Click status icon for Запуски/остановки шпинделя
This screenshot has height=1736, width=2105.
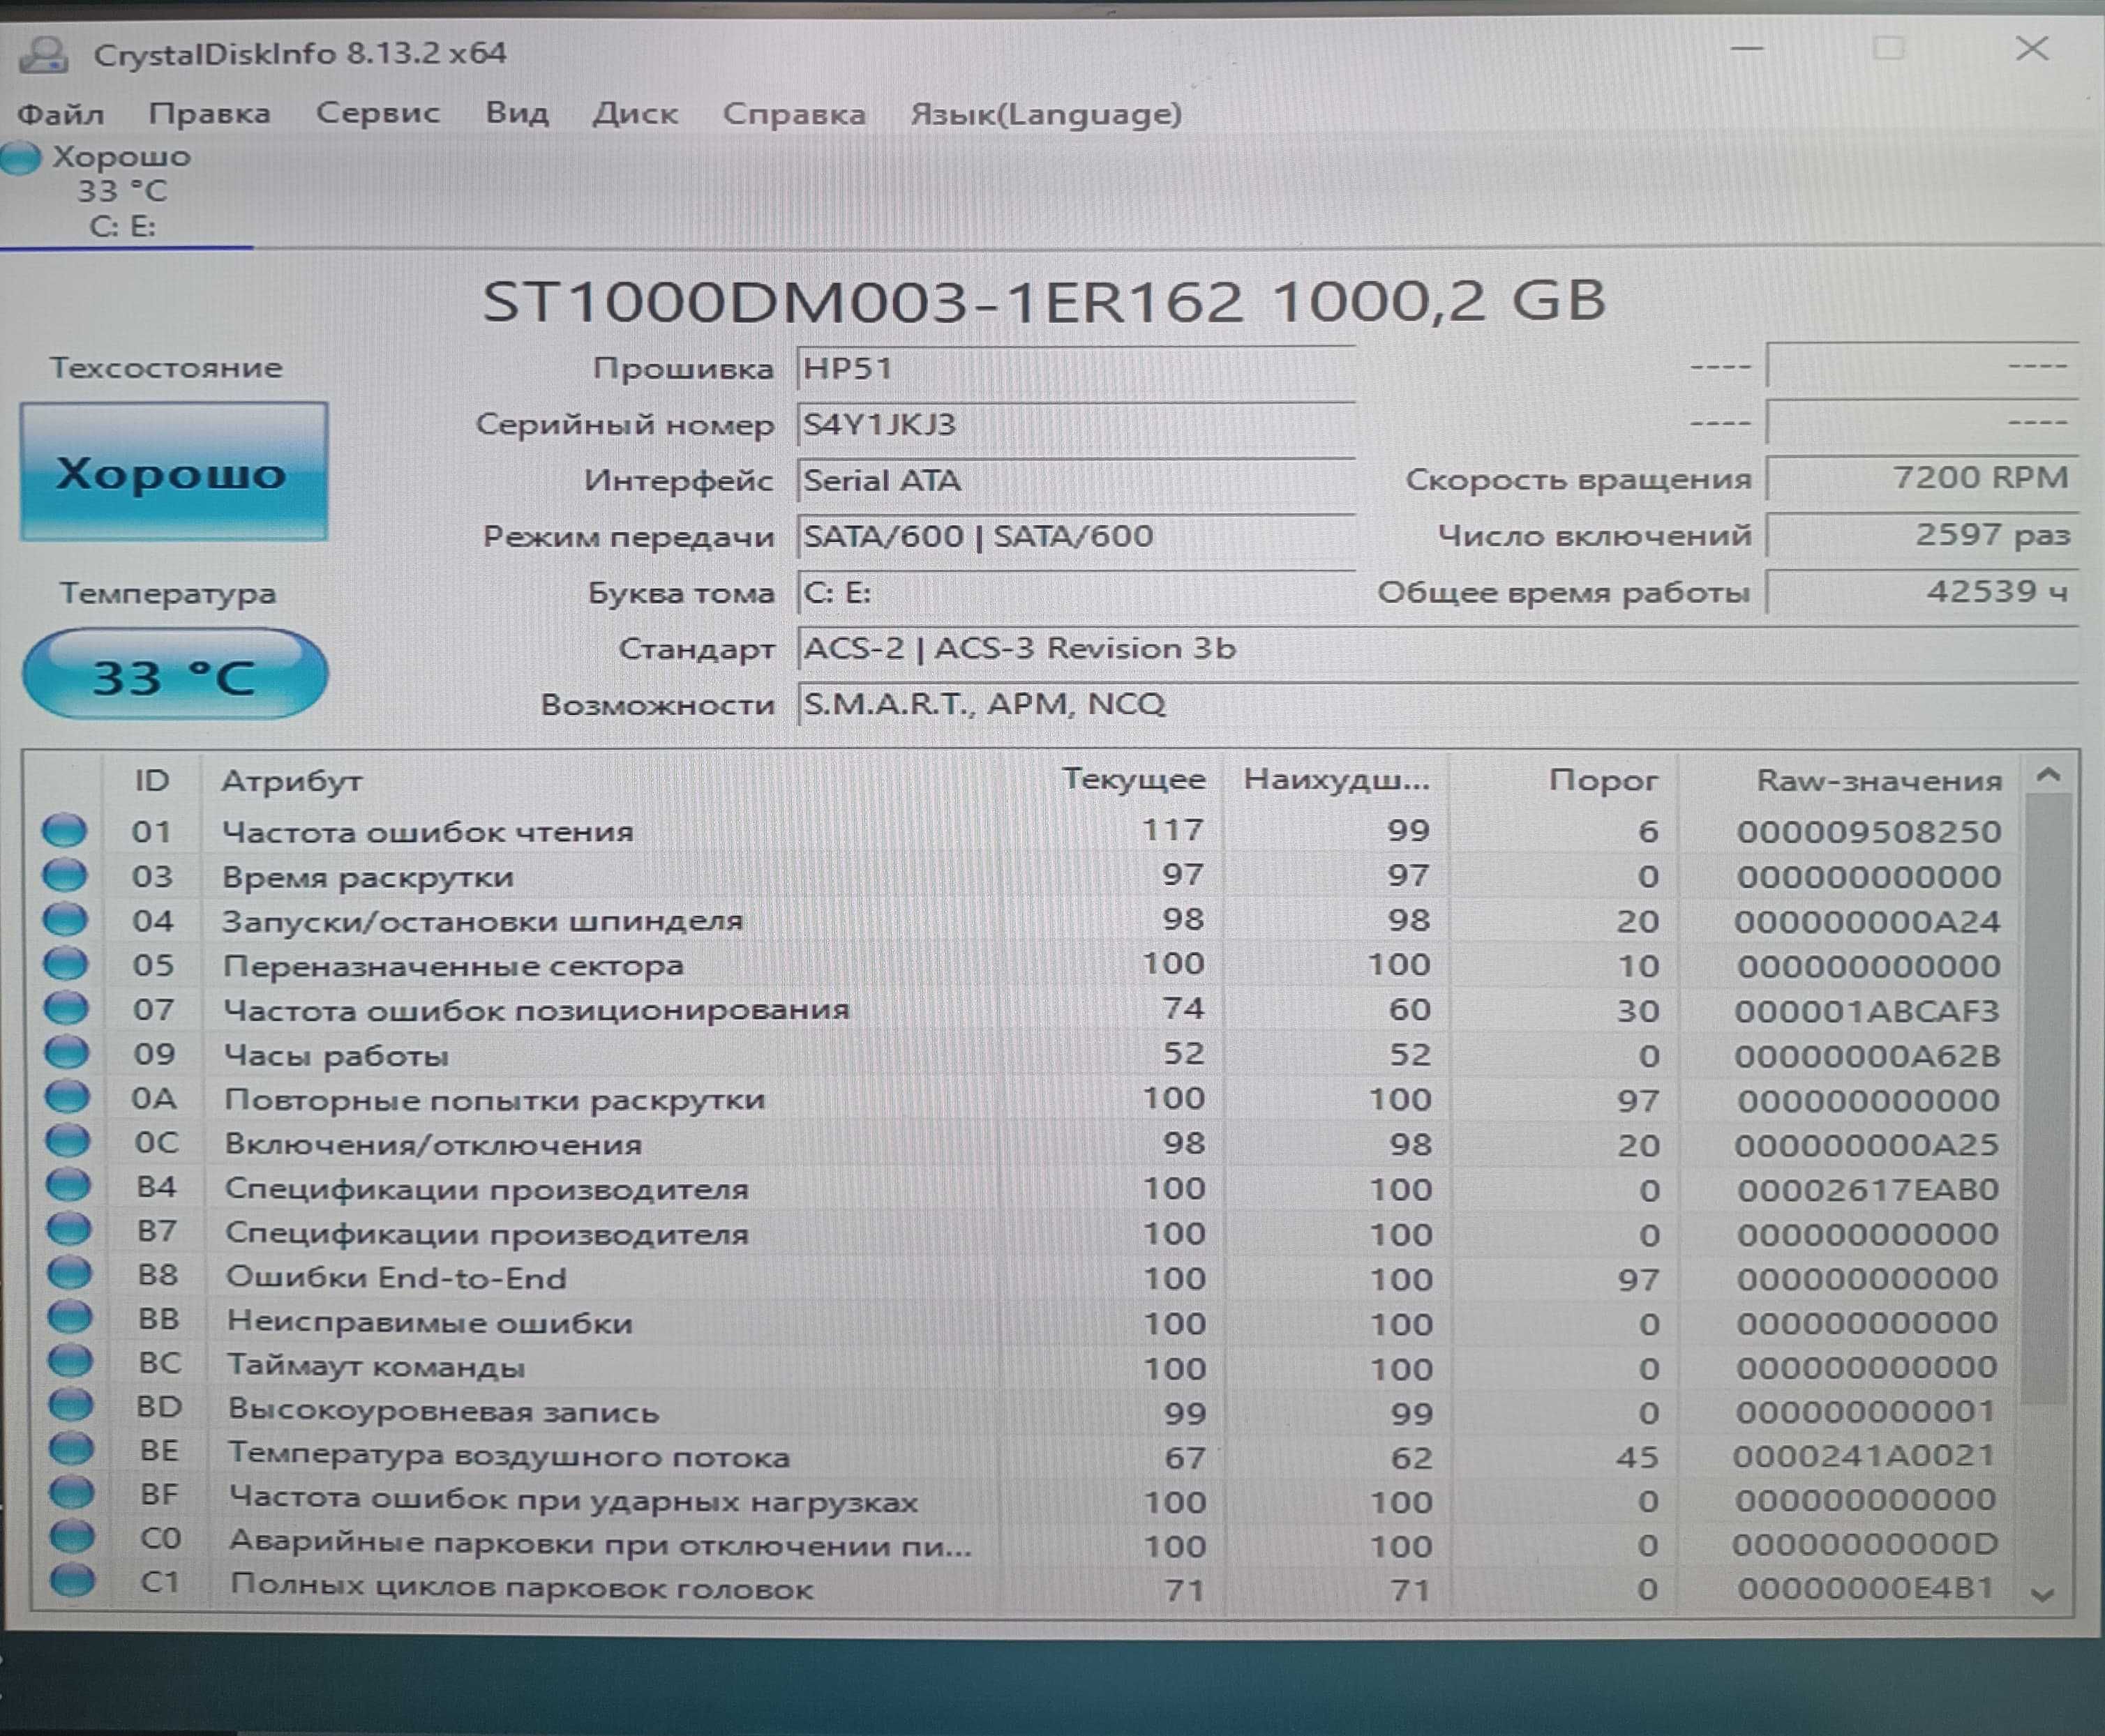(x=66, y=919)
